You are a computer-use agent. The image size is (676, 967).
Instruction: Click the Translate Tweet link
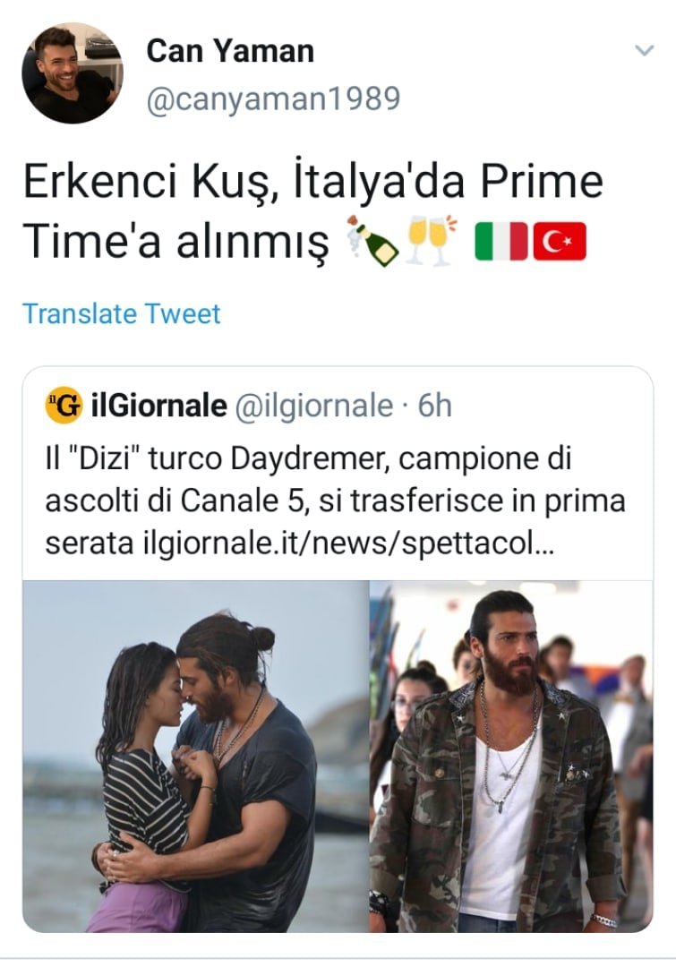point(121,313)
